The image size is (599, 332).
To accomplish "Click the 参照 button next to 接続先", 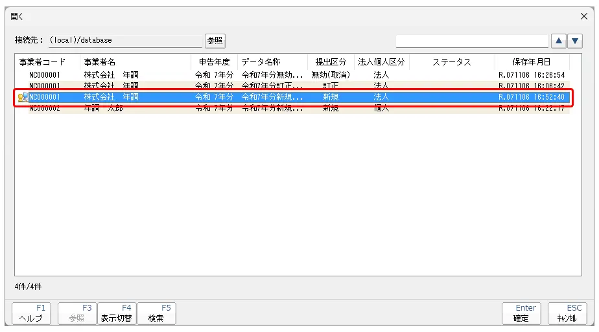I will click(215, 40).
